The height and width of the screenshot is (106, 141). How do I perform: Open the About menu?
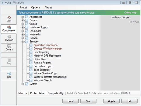pyautogui.click(x=48, y=8)
